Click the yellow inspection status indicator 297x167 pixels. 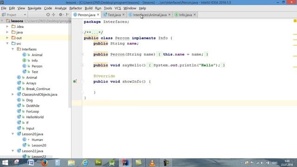(x=295, y=21)
